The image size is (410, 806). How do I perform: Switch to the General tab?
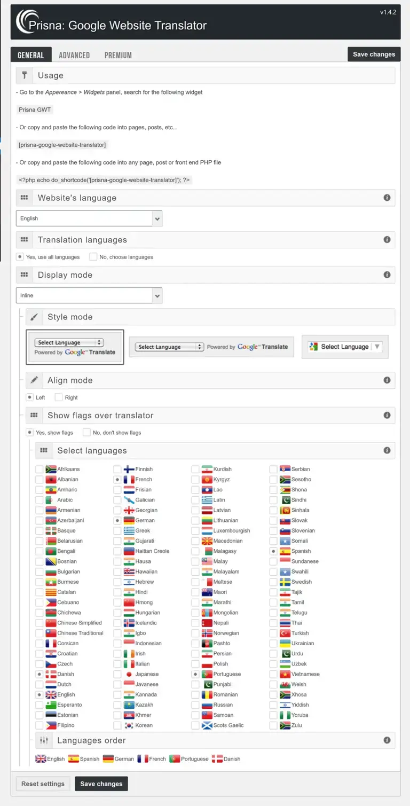click(x=31, y=55)
